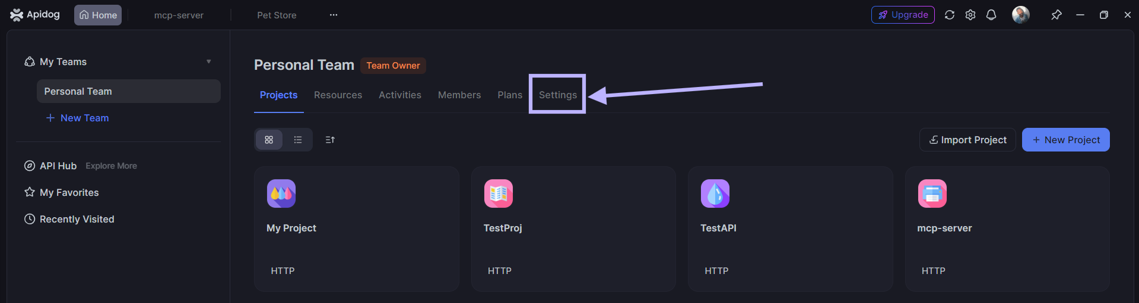Click the HTTP label on mcp-server card
The image size is (1139, 303).
[934, 270]
